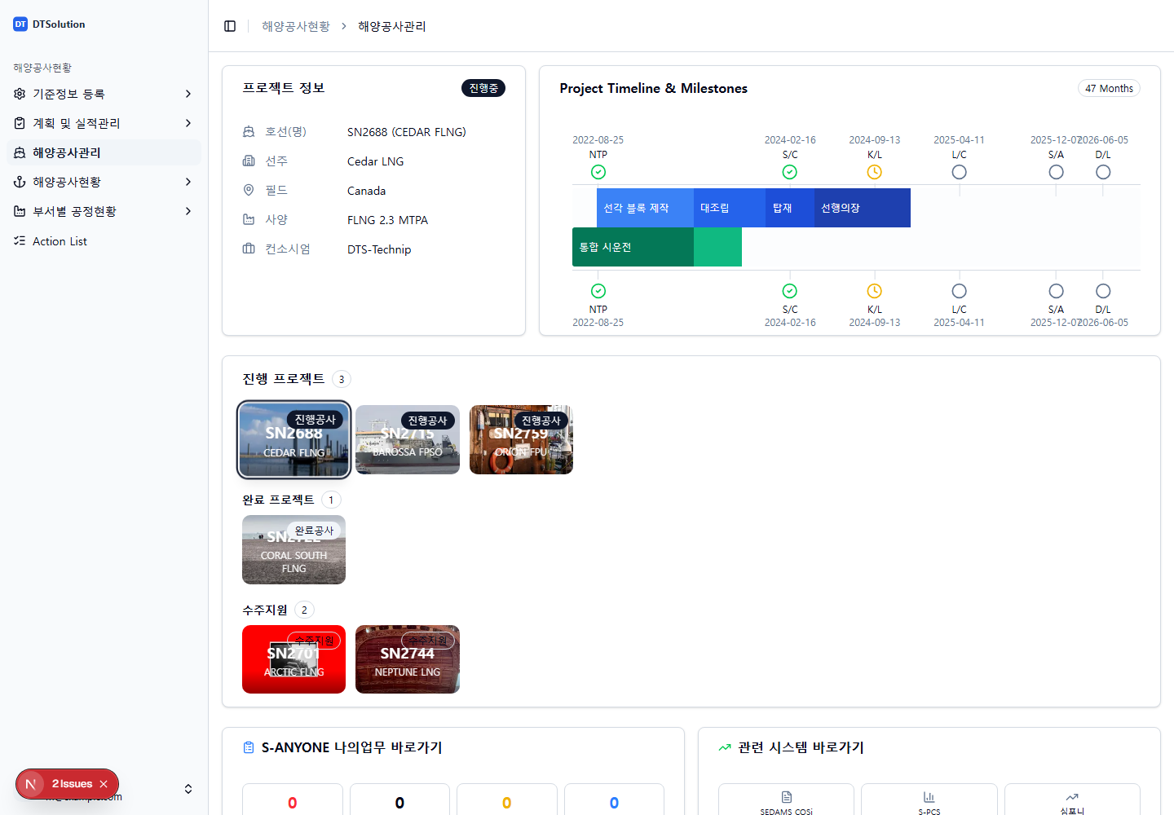Image resolution: width=1174 pixels, height=815 pixels.
Task: Select 해양공사관리 in the sidebar
Action: 104,152
